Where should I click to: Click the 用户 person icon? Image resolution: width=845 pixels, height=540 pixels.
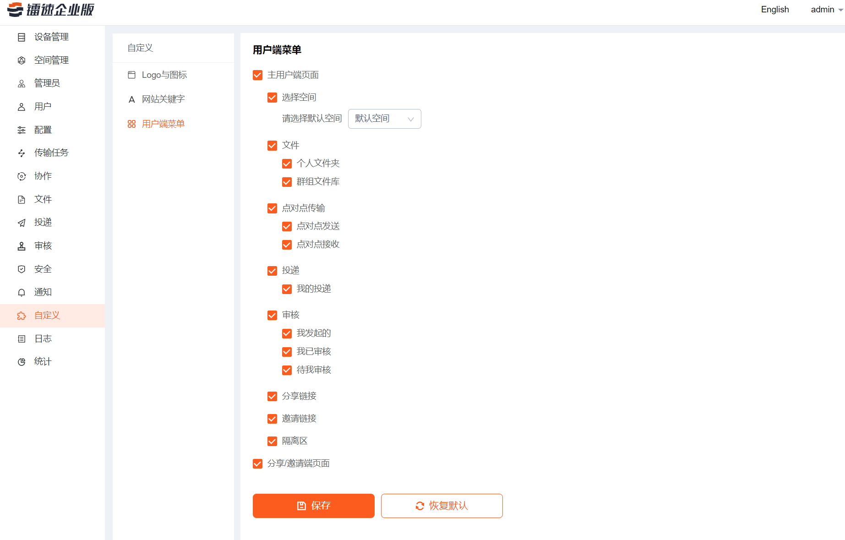(22, 107)
